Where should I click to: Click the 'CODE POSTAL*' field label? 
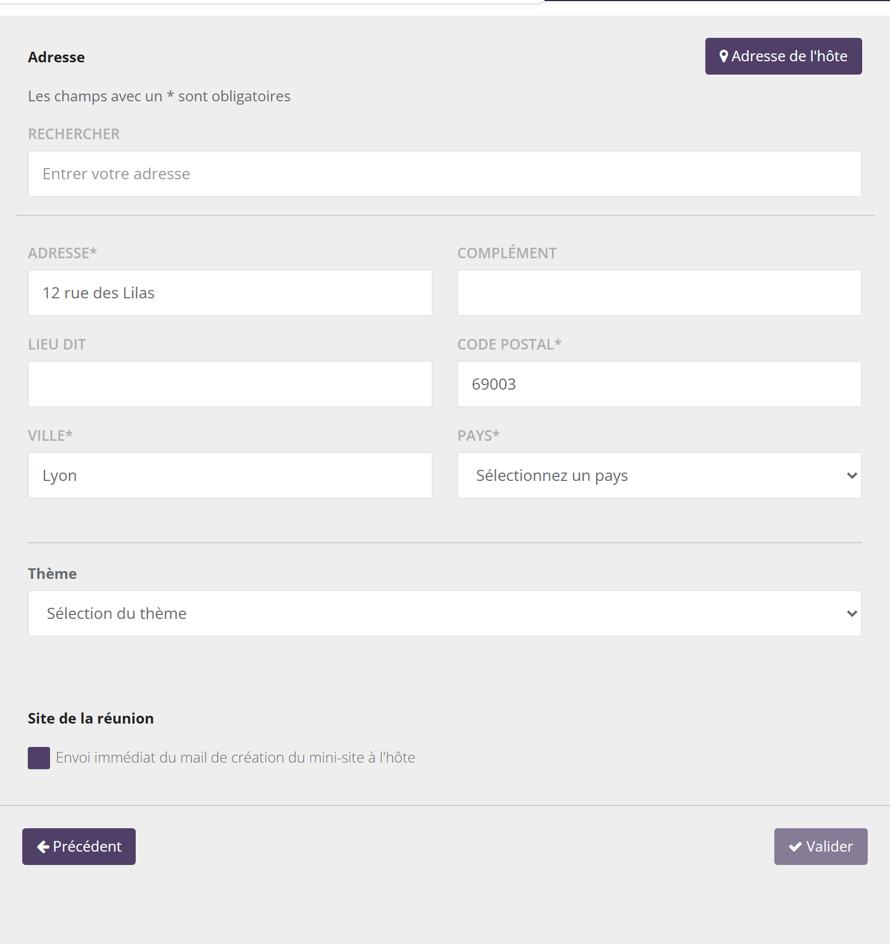point(509,345)
